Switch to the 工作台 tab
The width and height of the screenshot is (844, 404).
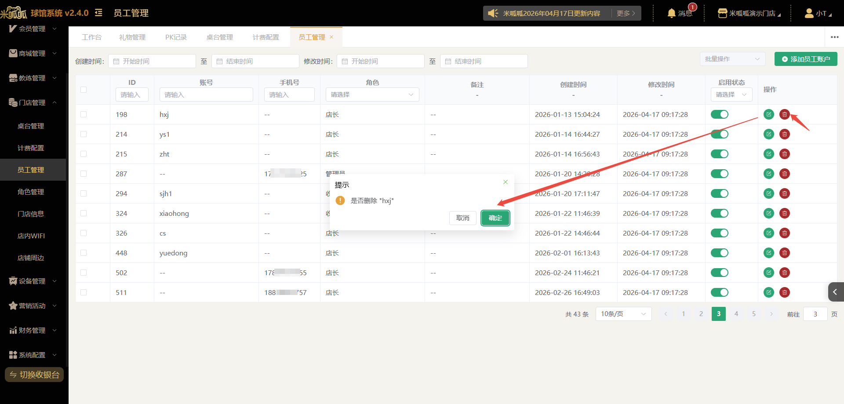(91, 37)
